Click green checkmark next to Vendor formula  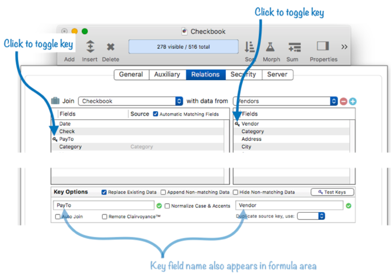pos(348,206)
